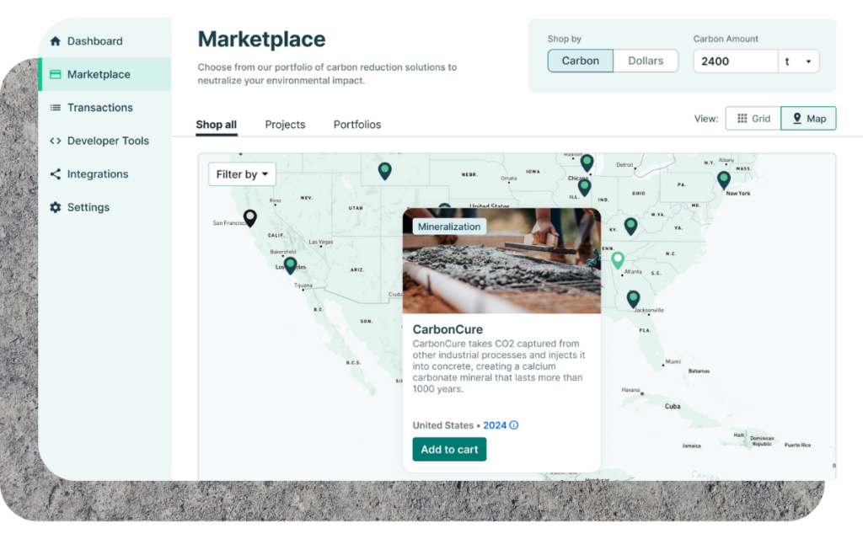Image resolution: width=863 pixels, height=539 pixels.
Task: Click the map pin east of Kentucky
Action: [630, 226]
